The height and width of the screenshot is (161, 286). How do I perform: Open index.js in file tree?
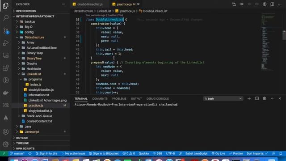coord(36,85)
